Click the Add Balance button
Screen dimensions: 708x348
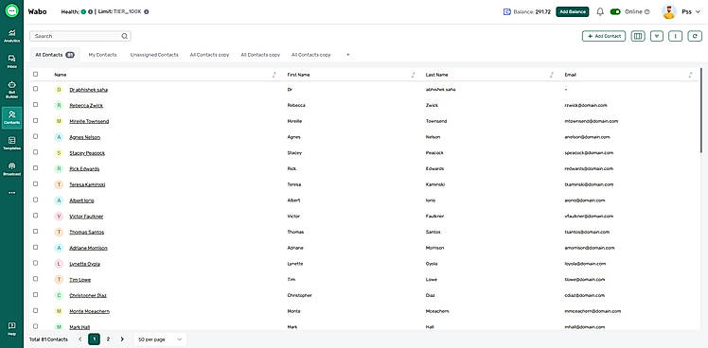(x=572, y=11)
